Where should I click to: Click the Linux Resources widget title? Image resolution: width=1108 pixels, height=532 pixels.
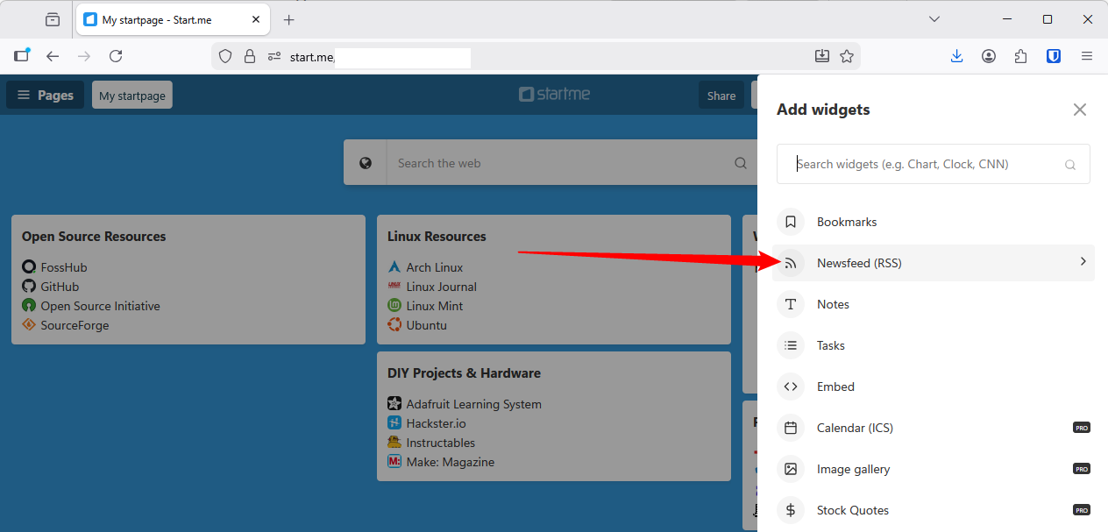437,237
